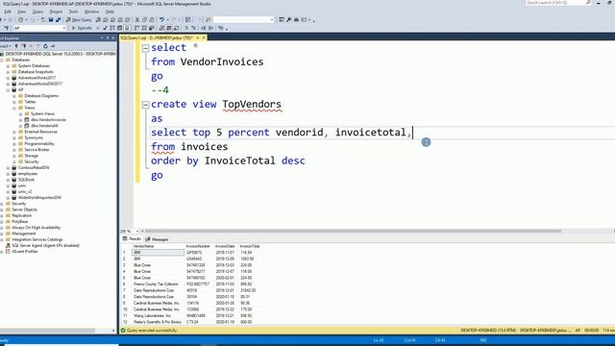Click the Refresh icon in Object Explorer toolbar
This screenshot has height=346, width=615.
tap(45, 46)
